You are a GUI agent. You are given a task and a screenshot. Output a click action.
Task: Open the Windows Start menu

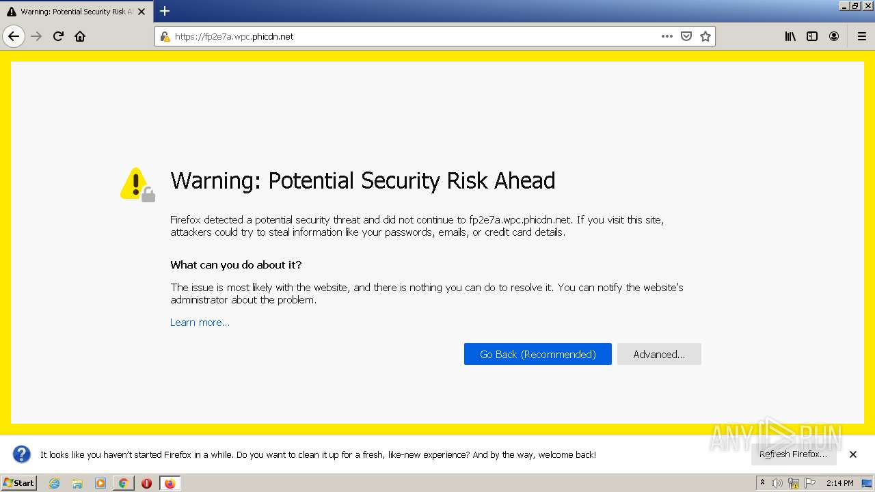click(18, 483)
